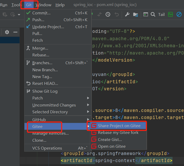Open the run options dropdown arrow

19,15
